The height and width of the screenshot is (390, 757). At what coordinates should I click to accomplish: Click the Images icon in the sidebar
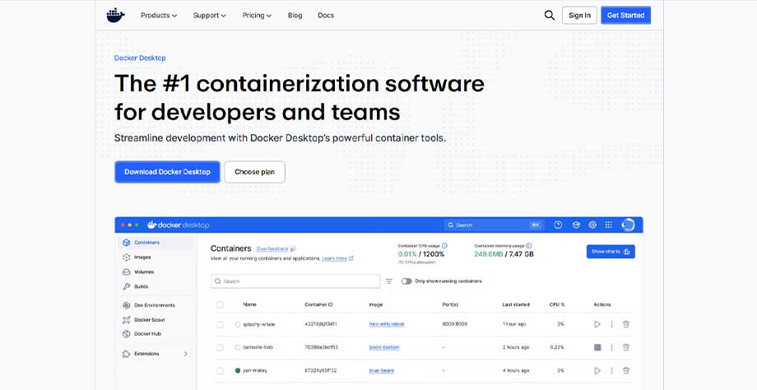pos(127,258)
